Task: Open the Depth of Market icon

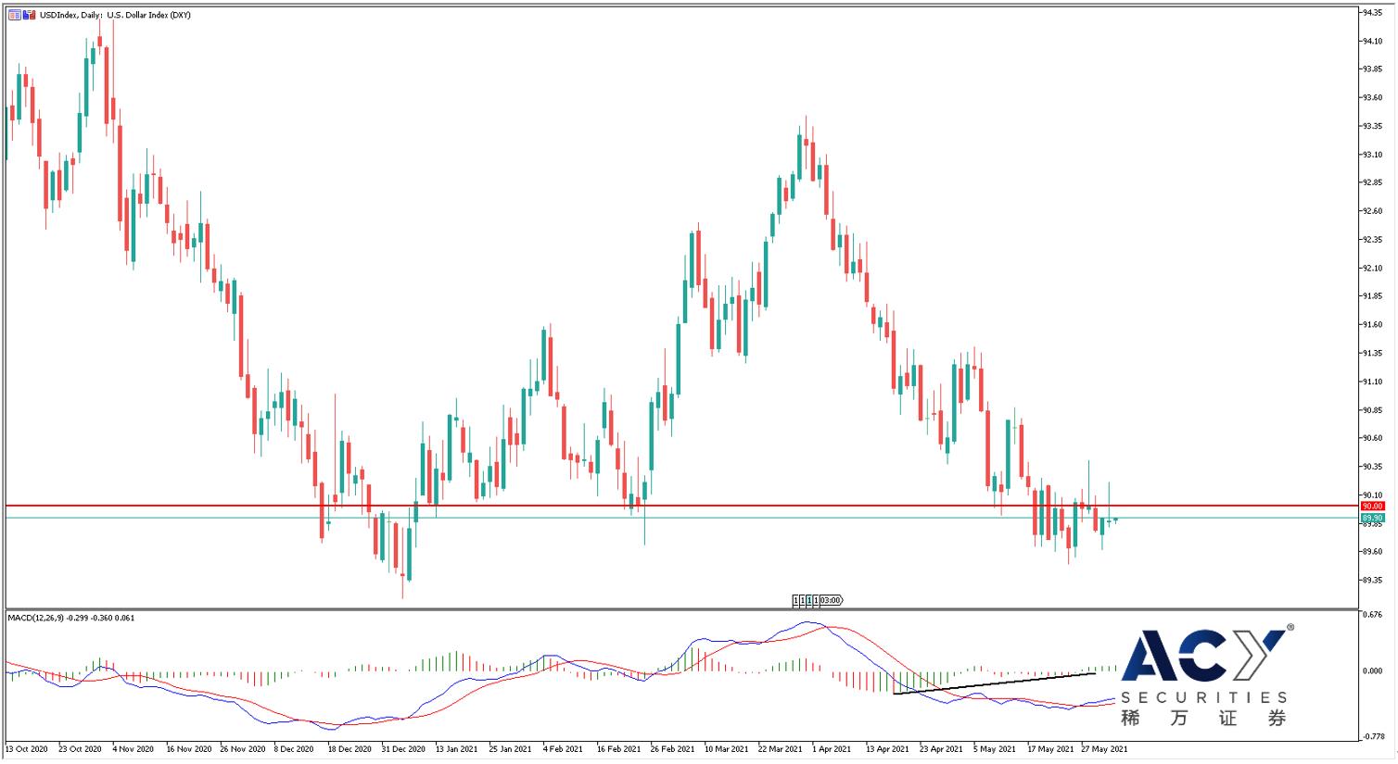Action: point(29,15)
